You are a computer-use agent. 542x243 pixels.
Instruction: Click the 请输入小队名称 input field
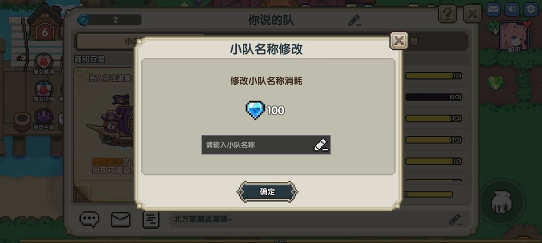[266, 144]
